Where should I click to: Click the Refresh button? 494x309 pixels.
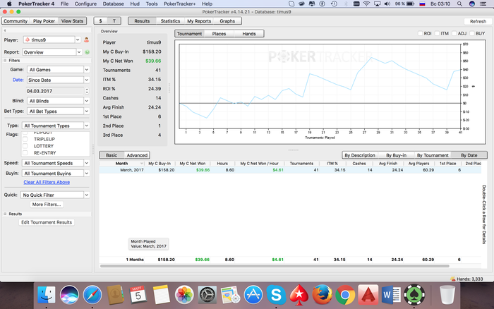[478, 21]
